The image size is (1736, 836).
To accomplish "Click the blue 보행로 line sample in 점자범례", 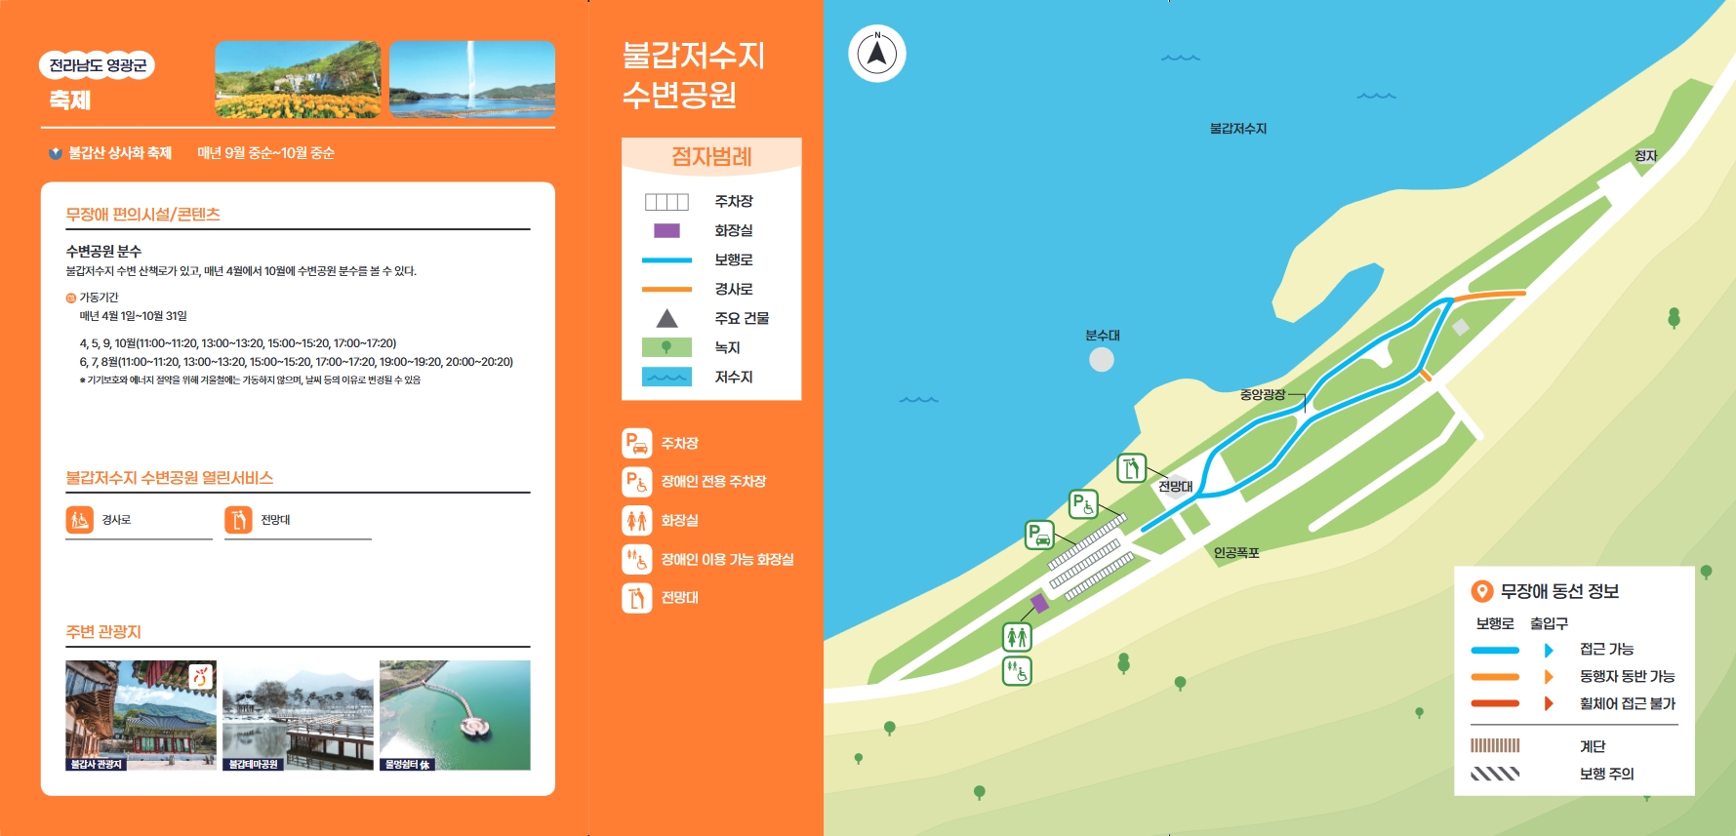I will coord(666,260).
